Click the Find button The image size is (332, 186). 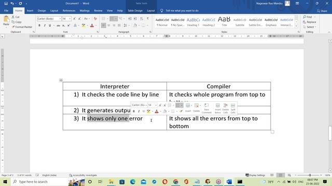308,17
